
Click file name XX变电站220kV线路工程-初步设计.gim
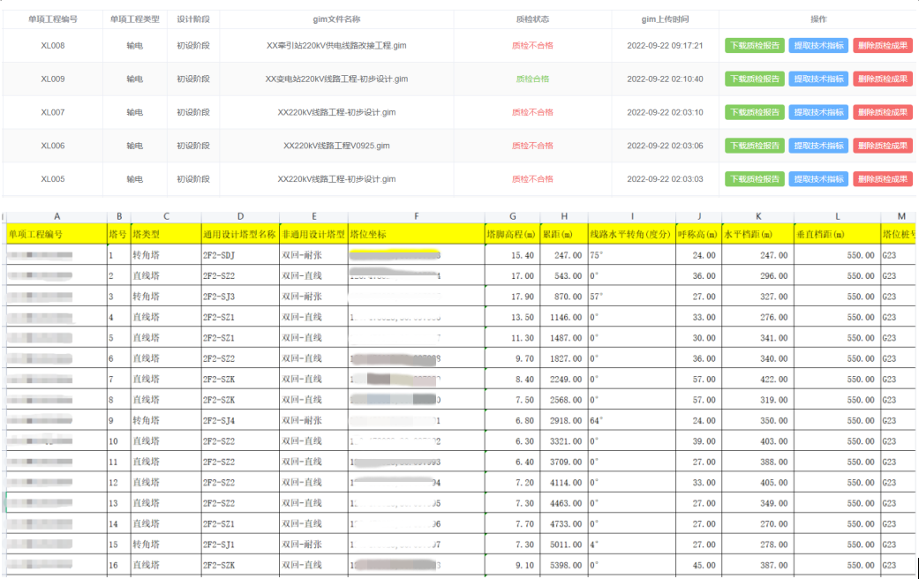tap(336, 79)
